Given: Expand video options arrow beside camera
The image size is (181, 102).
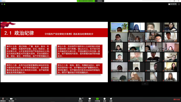Looking at the screenshot, I should pyautogui.click(x=16, y=99).
